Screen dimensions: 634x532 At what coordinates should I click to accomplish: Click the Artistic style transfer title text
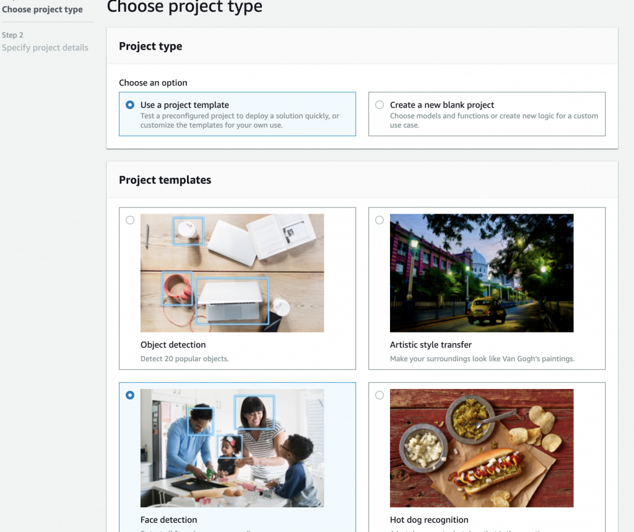pos(431,345)
